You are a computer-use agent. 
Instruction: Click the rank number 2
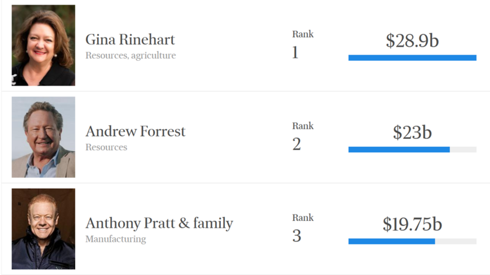click(297, 144)
